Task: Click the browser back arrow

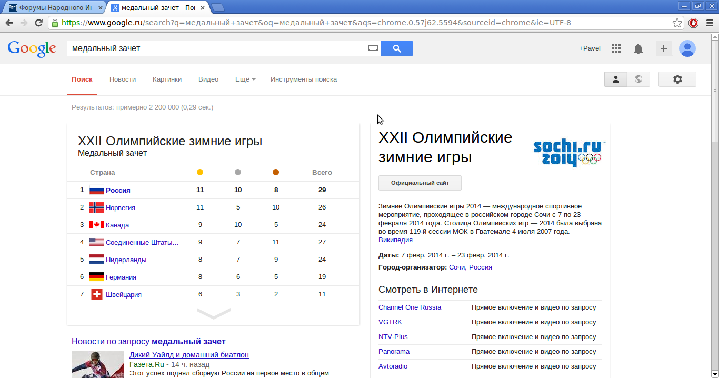Action: click(9, 23)
